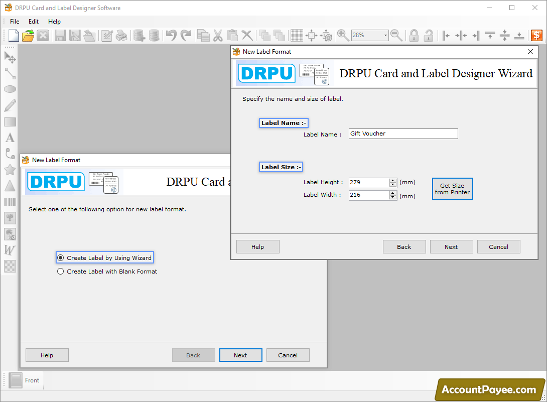
Task: Select the star shape tool
Action: (10, 170)
